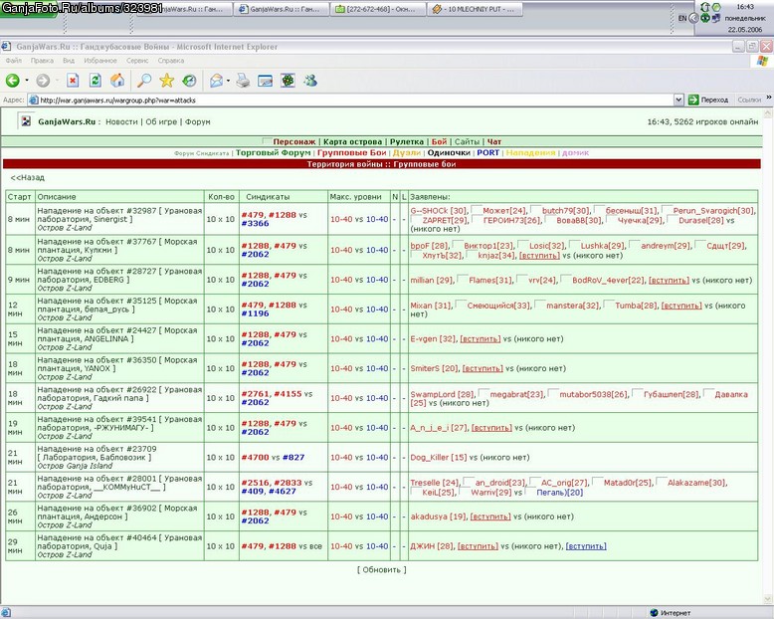Open Favorites star icon

(167, 81)
